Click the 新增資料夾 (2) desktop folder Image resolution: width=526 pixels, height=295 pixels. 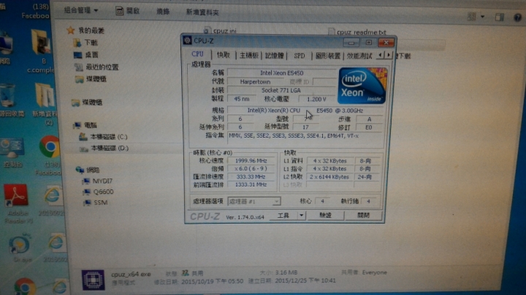tap(46, 103)
